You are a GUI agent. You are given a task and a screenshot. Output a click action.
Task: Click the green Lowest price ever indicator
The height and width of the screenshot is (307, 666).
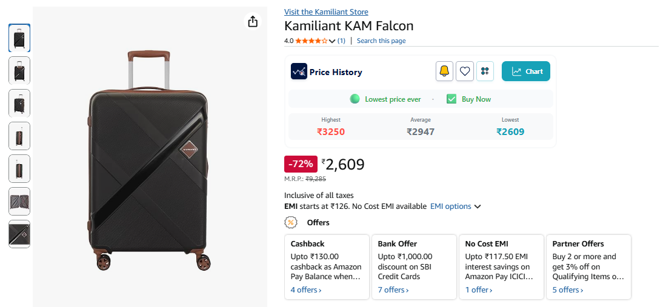(355, 99)
